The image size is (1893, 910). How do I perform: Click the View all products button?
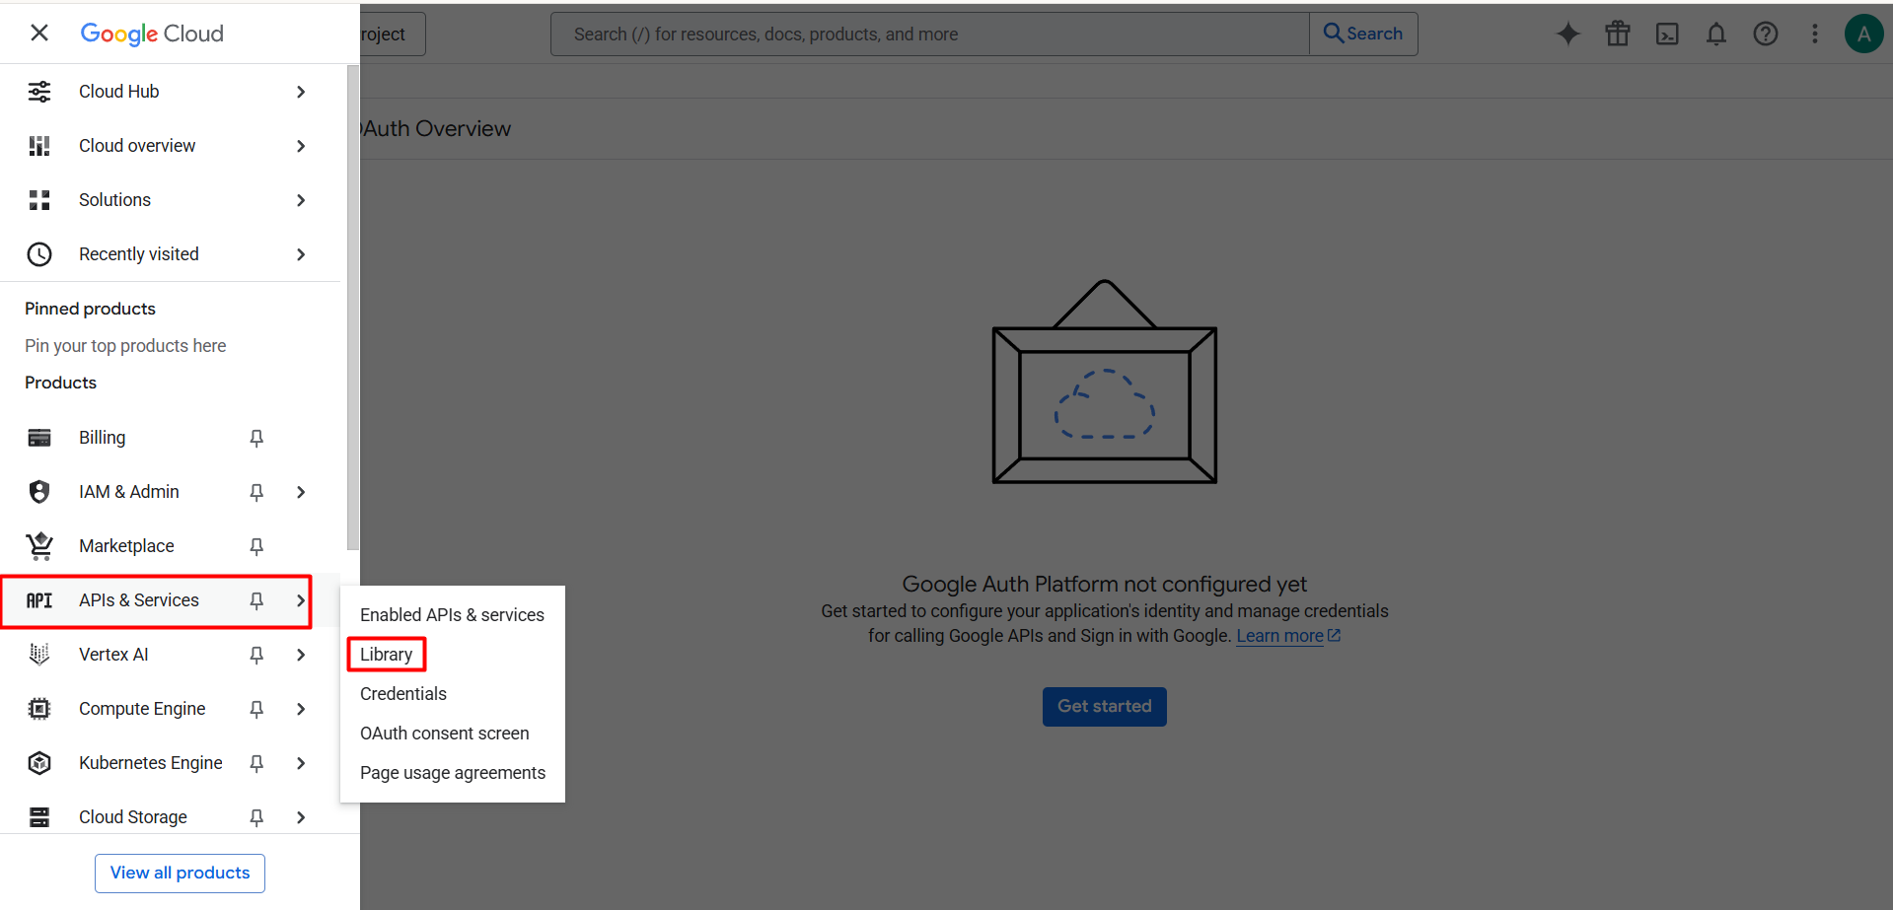click(180, 874)
